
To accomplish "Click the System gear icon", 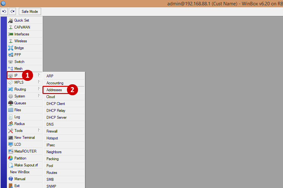I will click(x=11, y=96).
